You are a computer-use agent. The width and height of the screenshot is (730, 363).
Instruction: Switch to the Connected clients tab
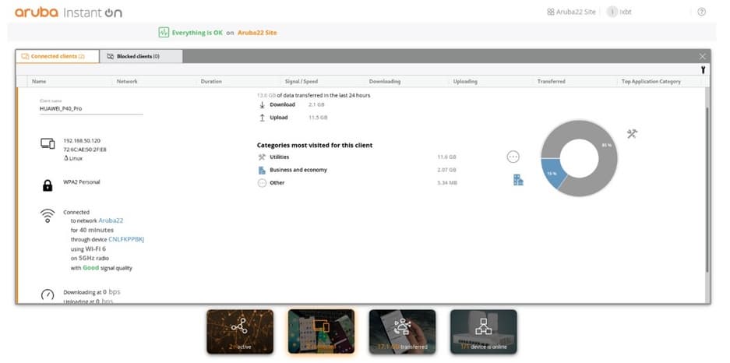coord(58,56)
